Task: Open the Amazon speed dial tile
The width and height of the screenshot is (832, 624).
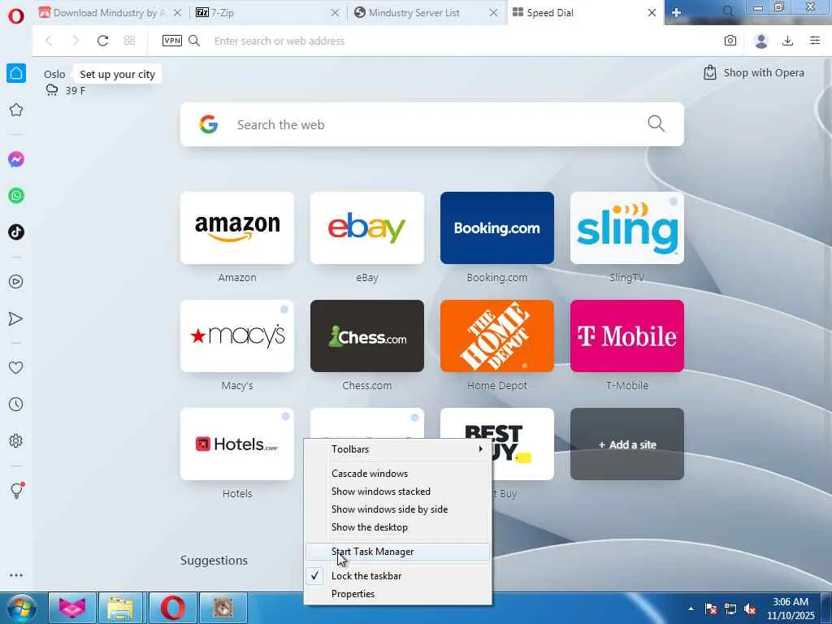Action: [237, 228]
